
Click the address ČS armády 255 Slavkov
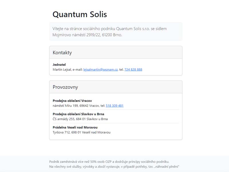pyautogui.click(x=80, y=119)
